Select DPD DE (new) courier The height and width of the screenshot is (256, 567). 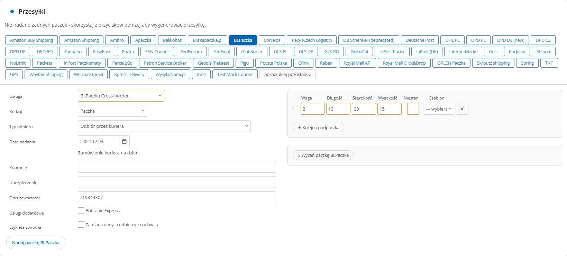click(x=511, y=40)
